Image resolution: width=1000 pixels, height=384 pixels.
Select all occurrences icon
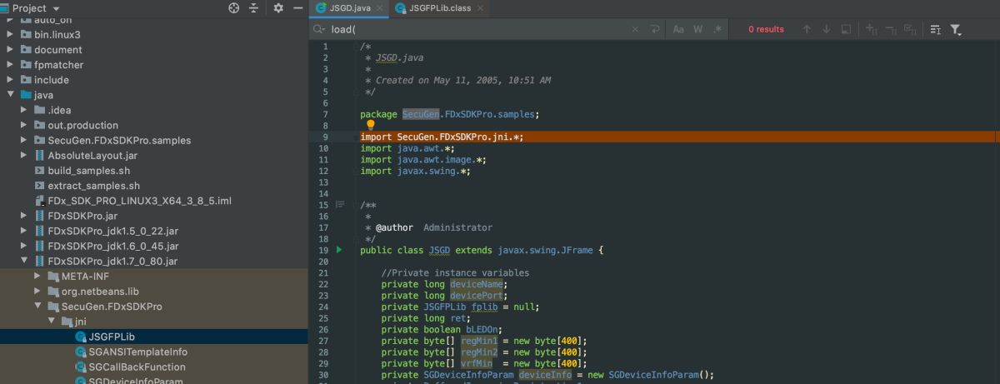coord(910,29)
